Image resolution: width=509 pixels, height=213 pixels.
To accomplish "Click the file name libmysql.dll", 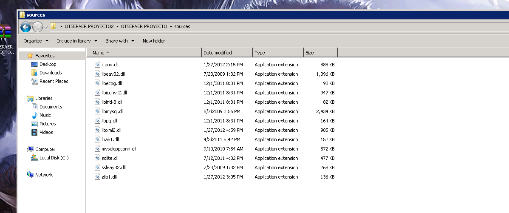I will (x=112, y=111).
